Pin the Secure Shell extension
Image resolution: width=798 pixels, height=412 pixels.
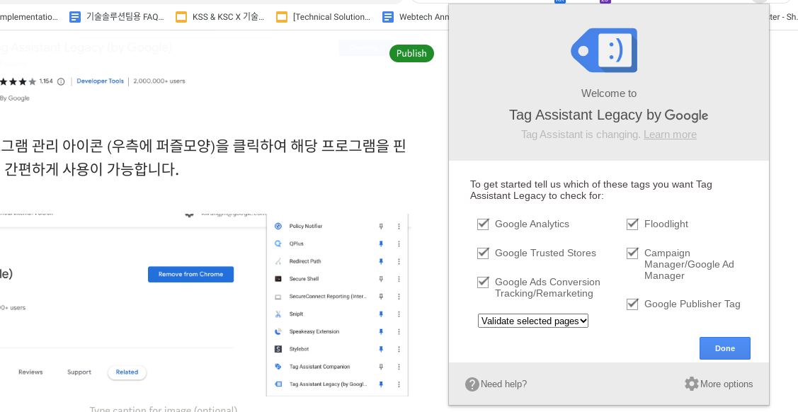click(x=381, y=279)
